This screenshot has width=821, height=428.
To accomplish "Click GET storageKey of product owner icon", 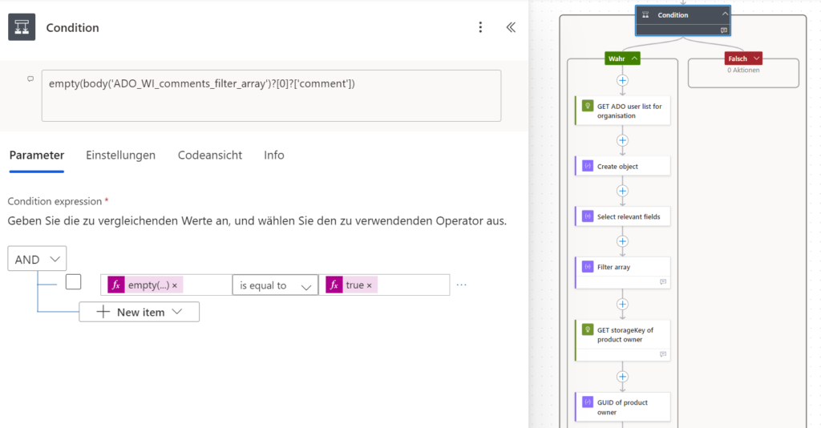I will (588, 329).
